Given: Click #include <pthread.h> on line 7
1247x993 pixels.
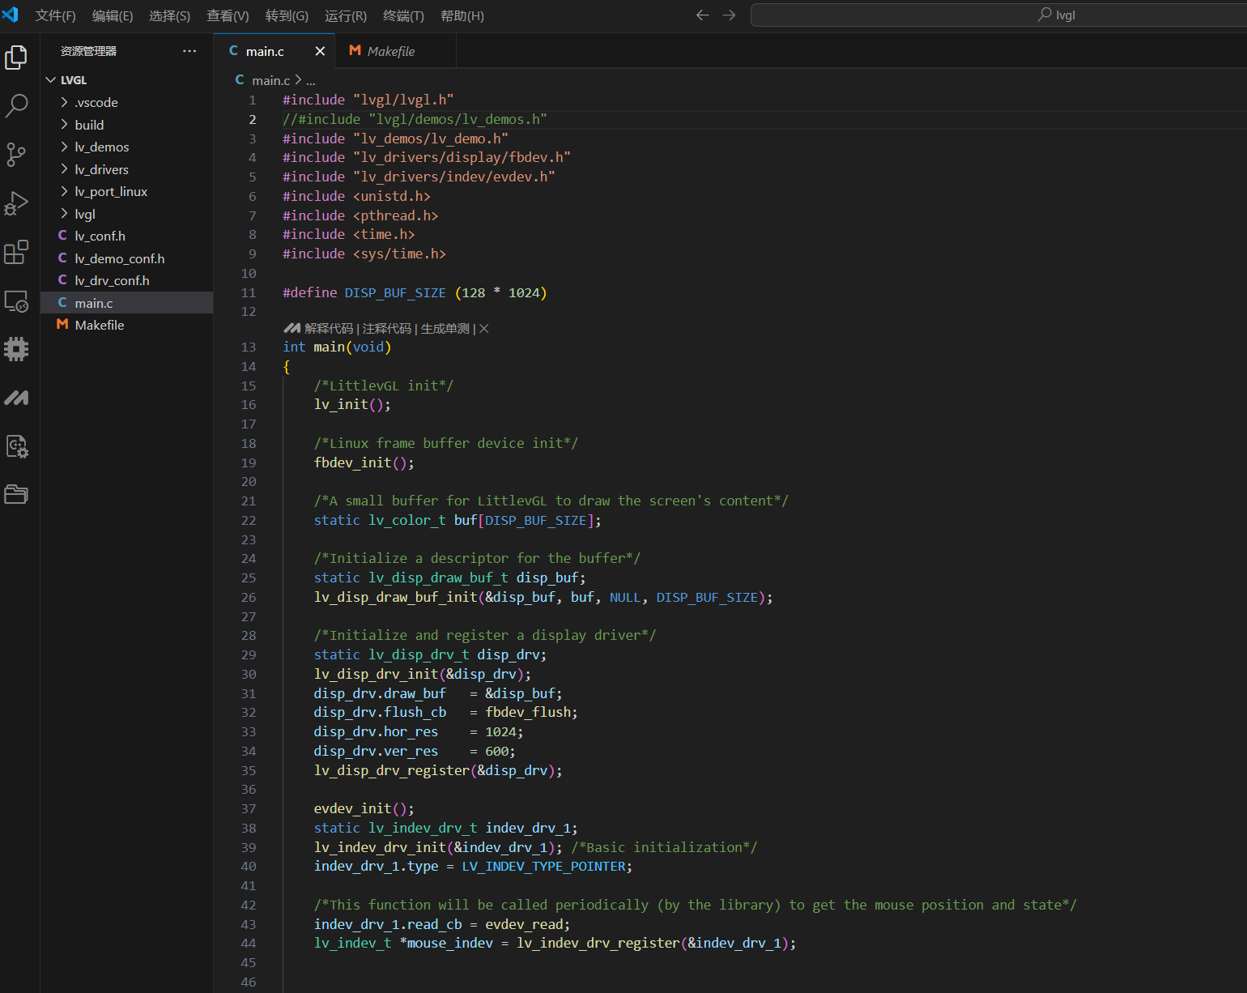Looking at the screenshot, I should (360, 215).
